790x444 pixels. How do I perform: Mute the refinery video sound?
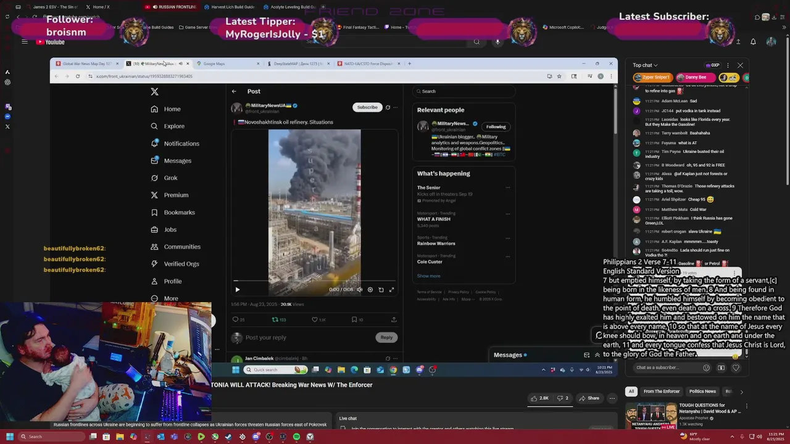click(x=360, y=290)
